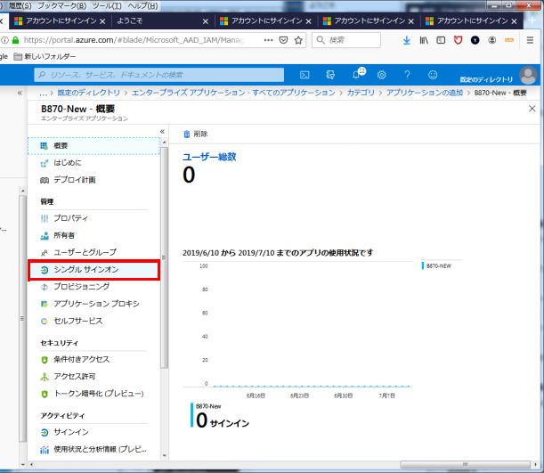Toggle Firefox sidebar view icon
544x473 pixels.
[x=441, y=41]
